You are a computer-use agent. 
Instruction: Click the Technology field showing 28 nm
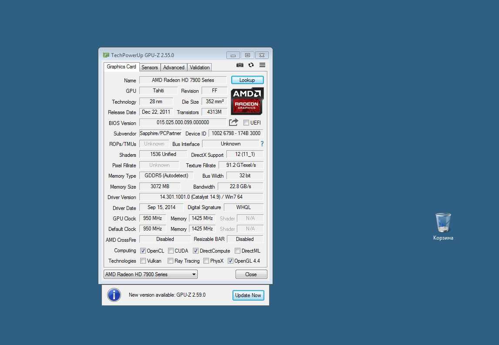click(156, 101)
